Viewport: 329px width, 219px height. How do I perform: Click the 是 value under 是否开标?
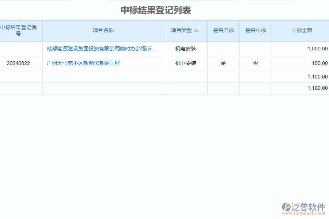click(x=223, y=63)
